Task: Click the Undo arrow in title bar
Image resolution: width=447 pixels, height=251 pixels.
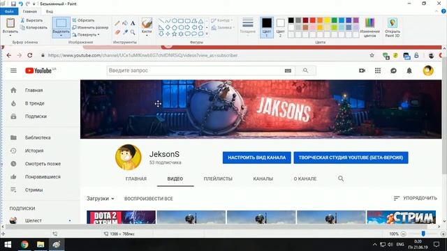Action: tap(20, 3)
